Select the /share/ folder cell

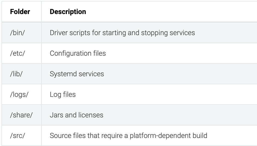pyautogui.click(x=21, y=115)
